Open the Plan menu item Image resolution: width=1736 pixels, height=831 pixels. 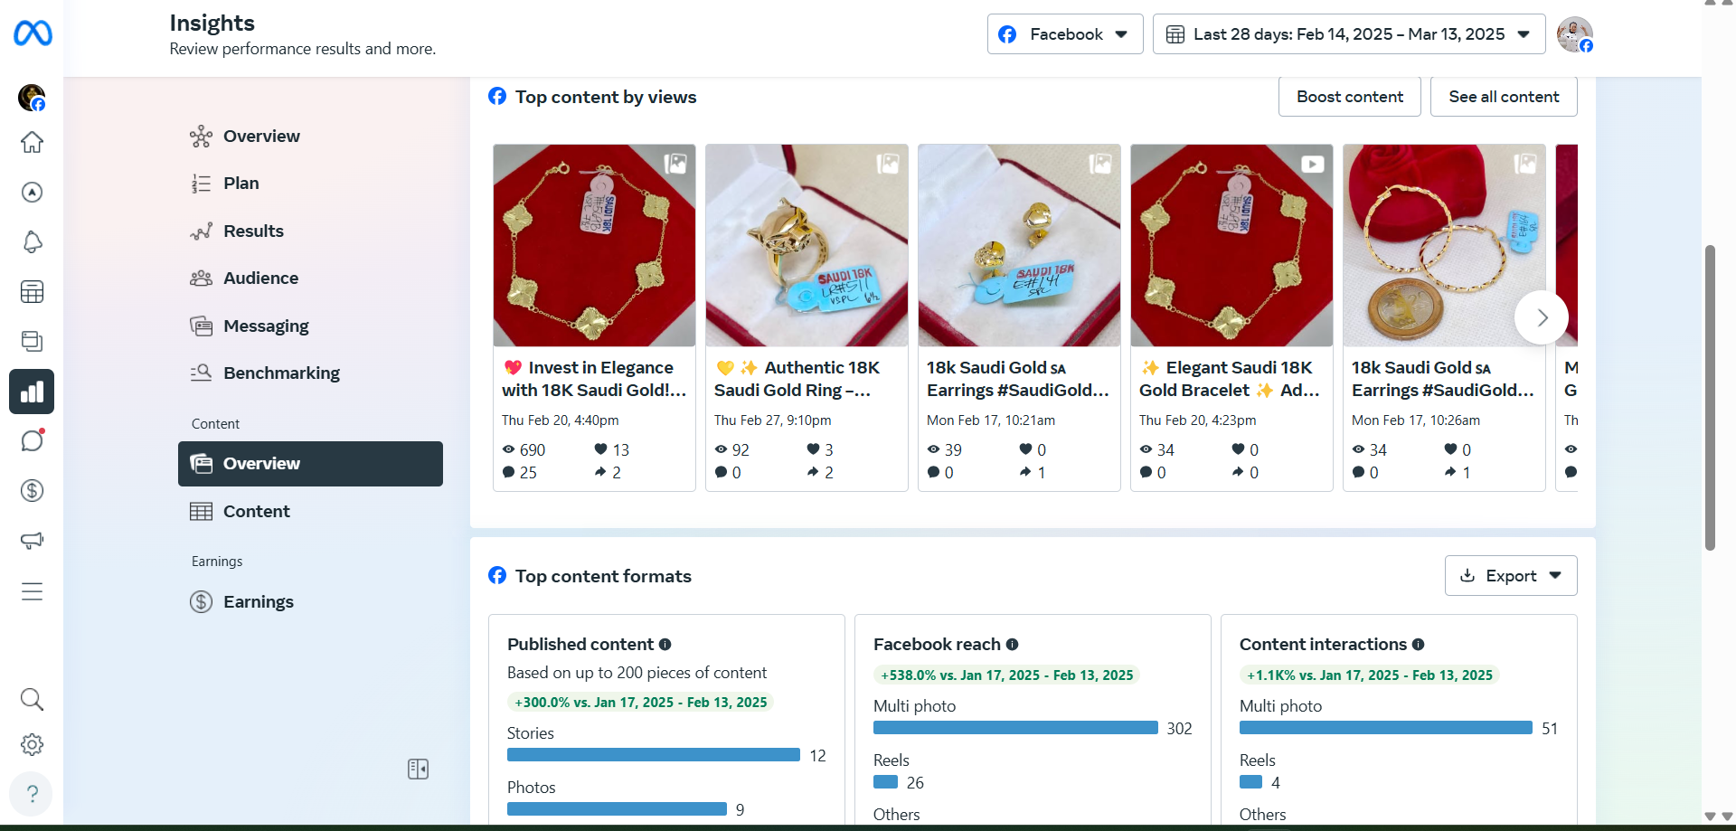tap(310, 184)
